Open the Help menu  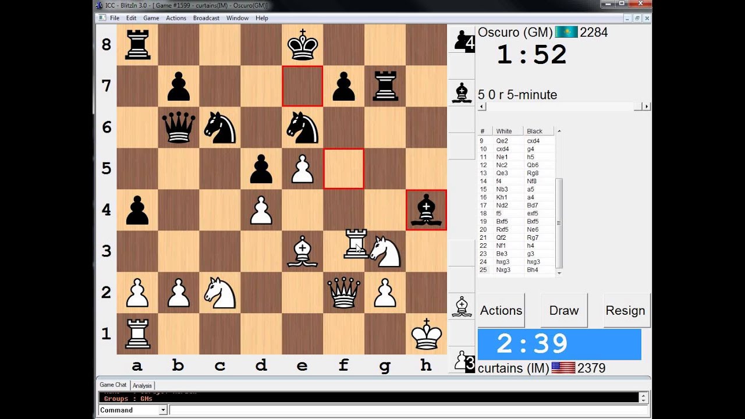(x=262, y=18)
